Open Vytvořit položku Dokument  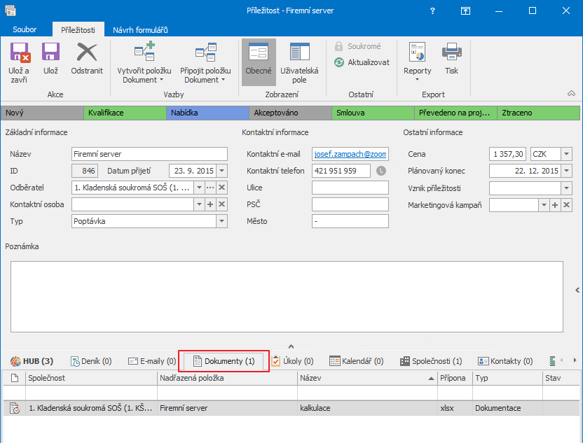tap(144, 62)
